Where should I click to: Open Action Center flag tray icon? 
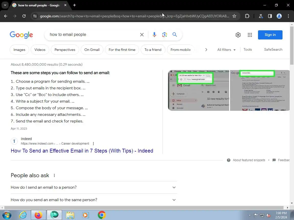(x=256, y=215)
